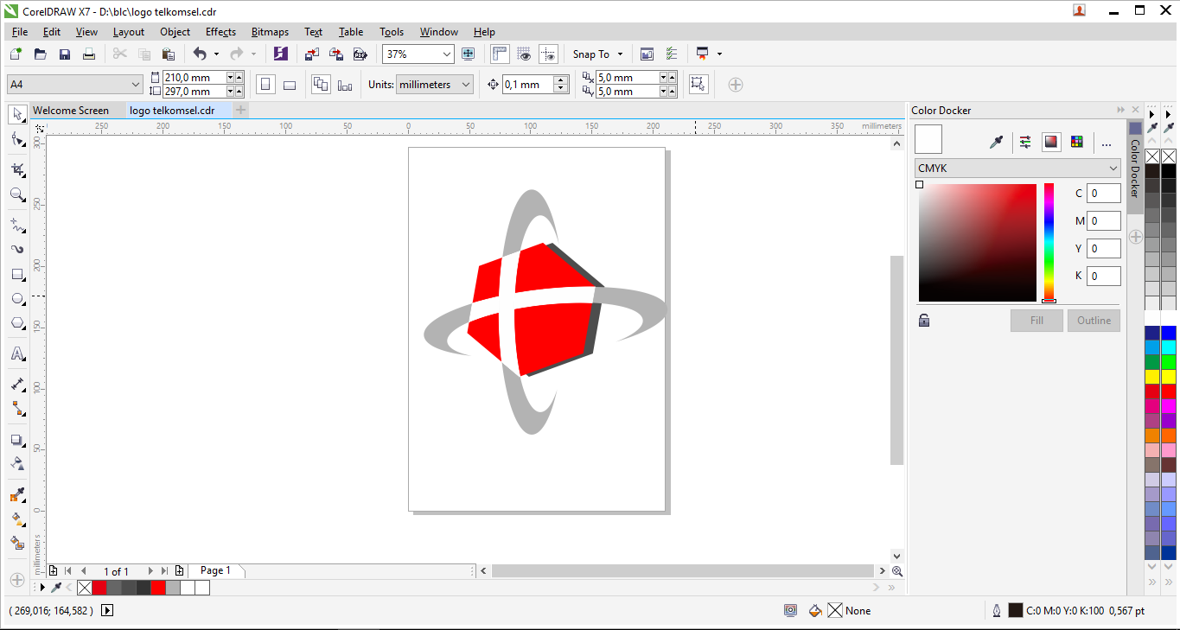Open the Bitmaps menu
The height and width of the screenshot is (630, 1180).
coord(270,32)
